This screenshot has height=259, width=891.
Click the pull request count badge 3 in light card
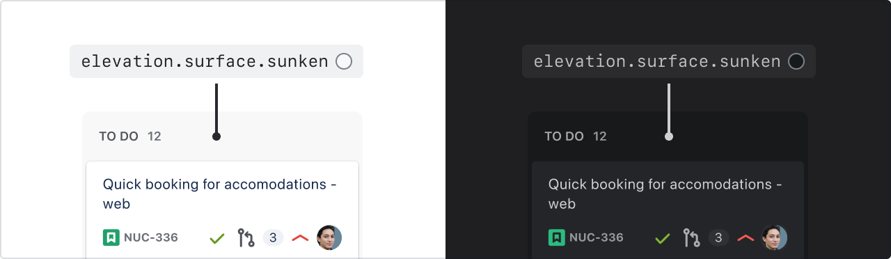coord(273,238)
